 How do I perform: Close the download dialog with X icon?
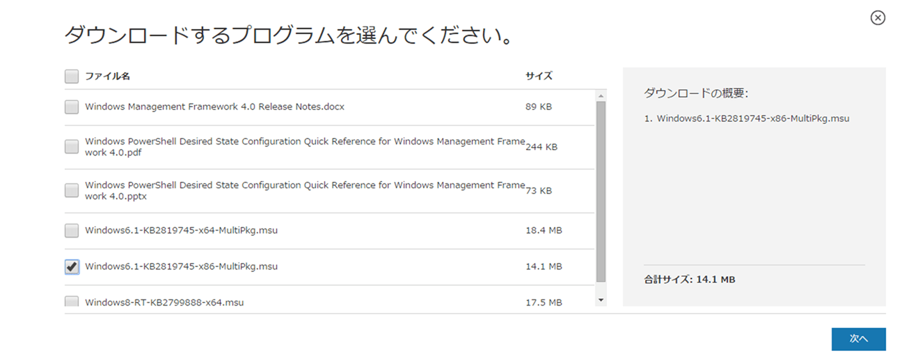click(x=878, y=18)
